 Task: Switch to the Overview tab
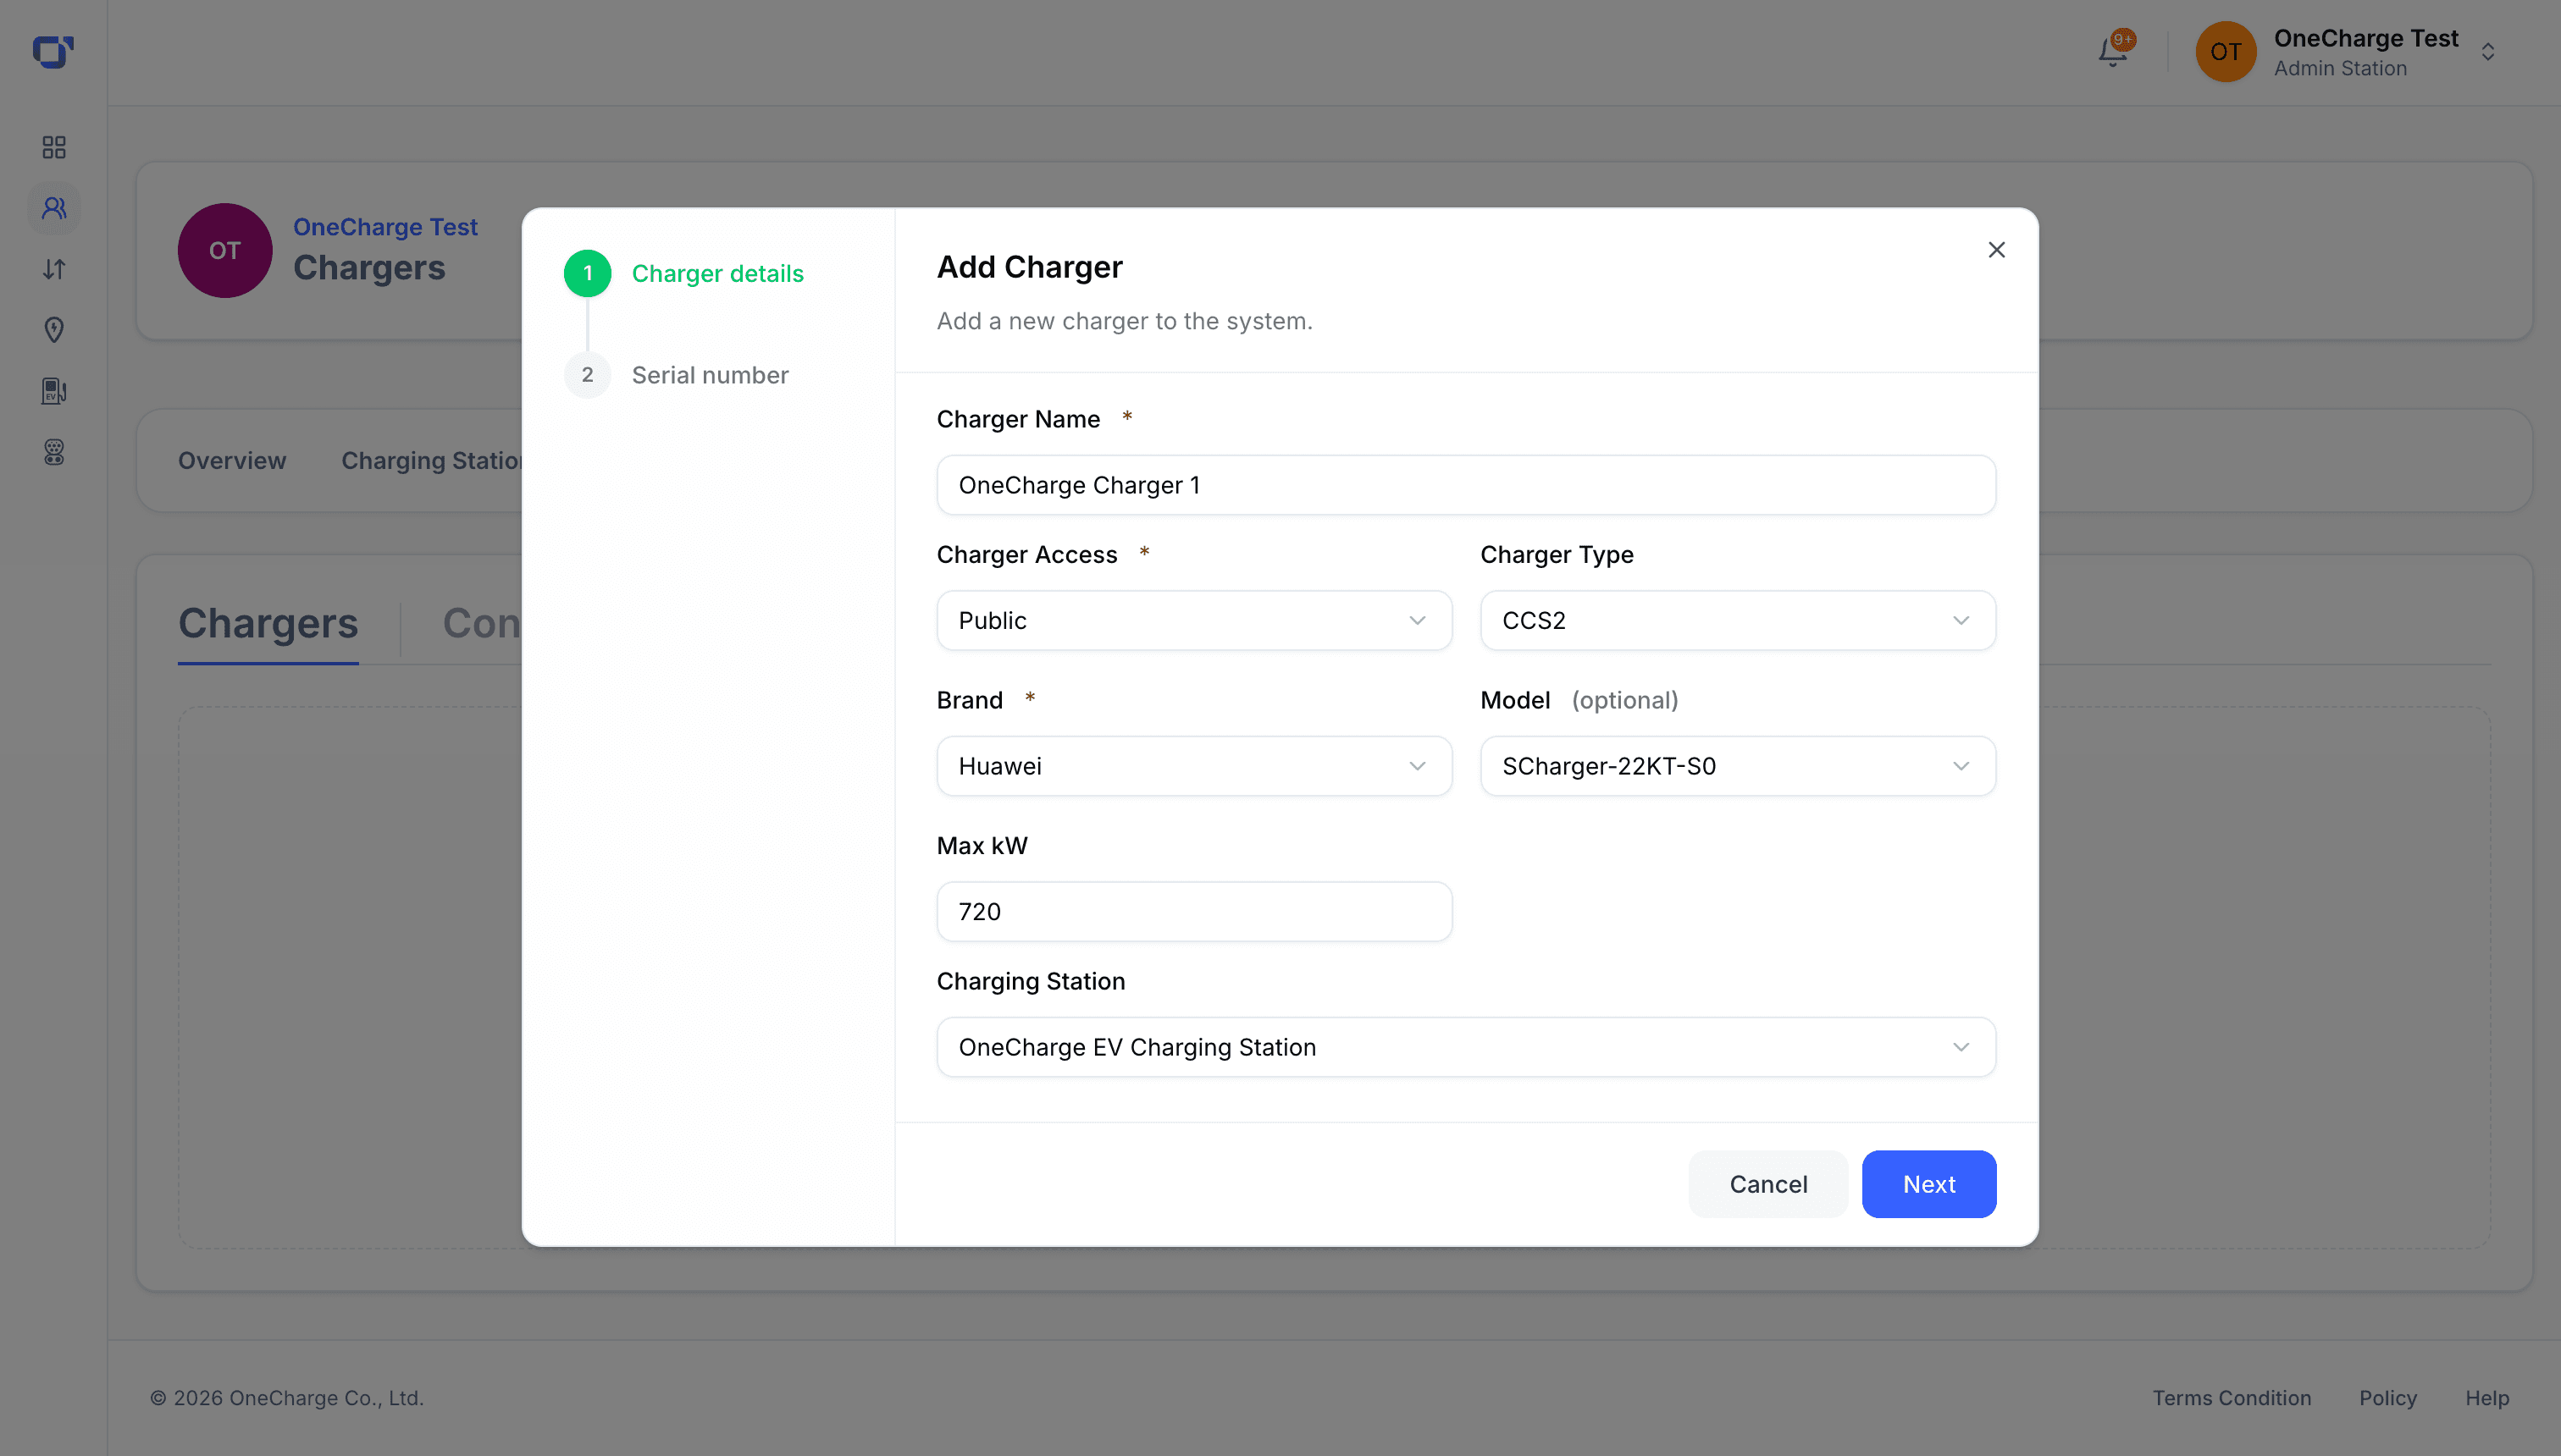232,460
